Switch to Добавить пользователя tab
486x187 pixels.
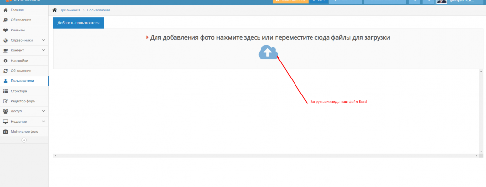pos(78,23)
